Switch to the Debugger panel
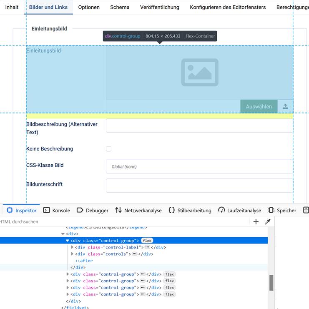 (93, 211)
